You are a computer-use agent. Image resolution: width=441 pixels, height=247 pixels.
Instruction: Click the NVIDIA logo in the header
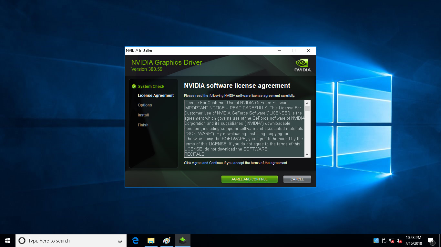[302, 65]
